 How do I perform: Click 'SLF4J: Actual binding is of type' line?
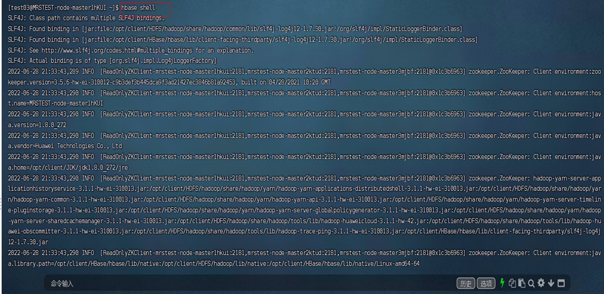[112, 61]
